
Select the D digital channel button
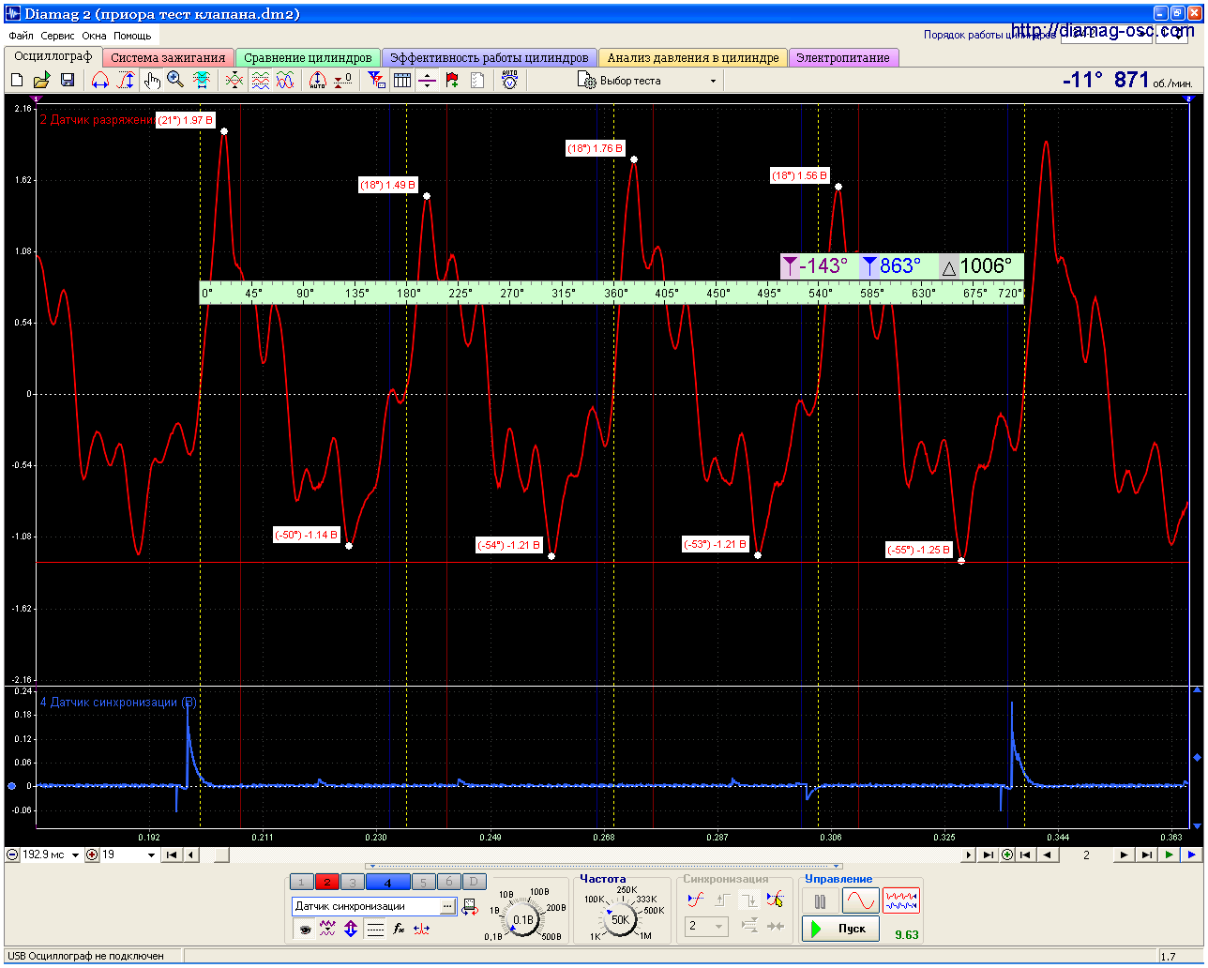[x=475, y=882]
